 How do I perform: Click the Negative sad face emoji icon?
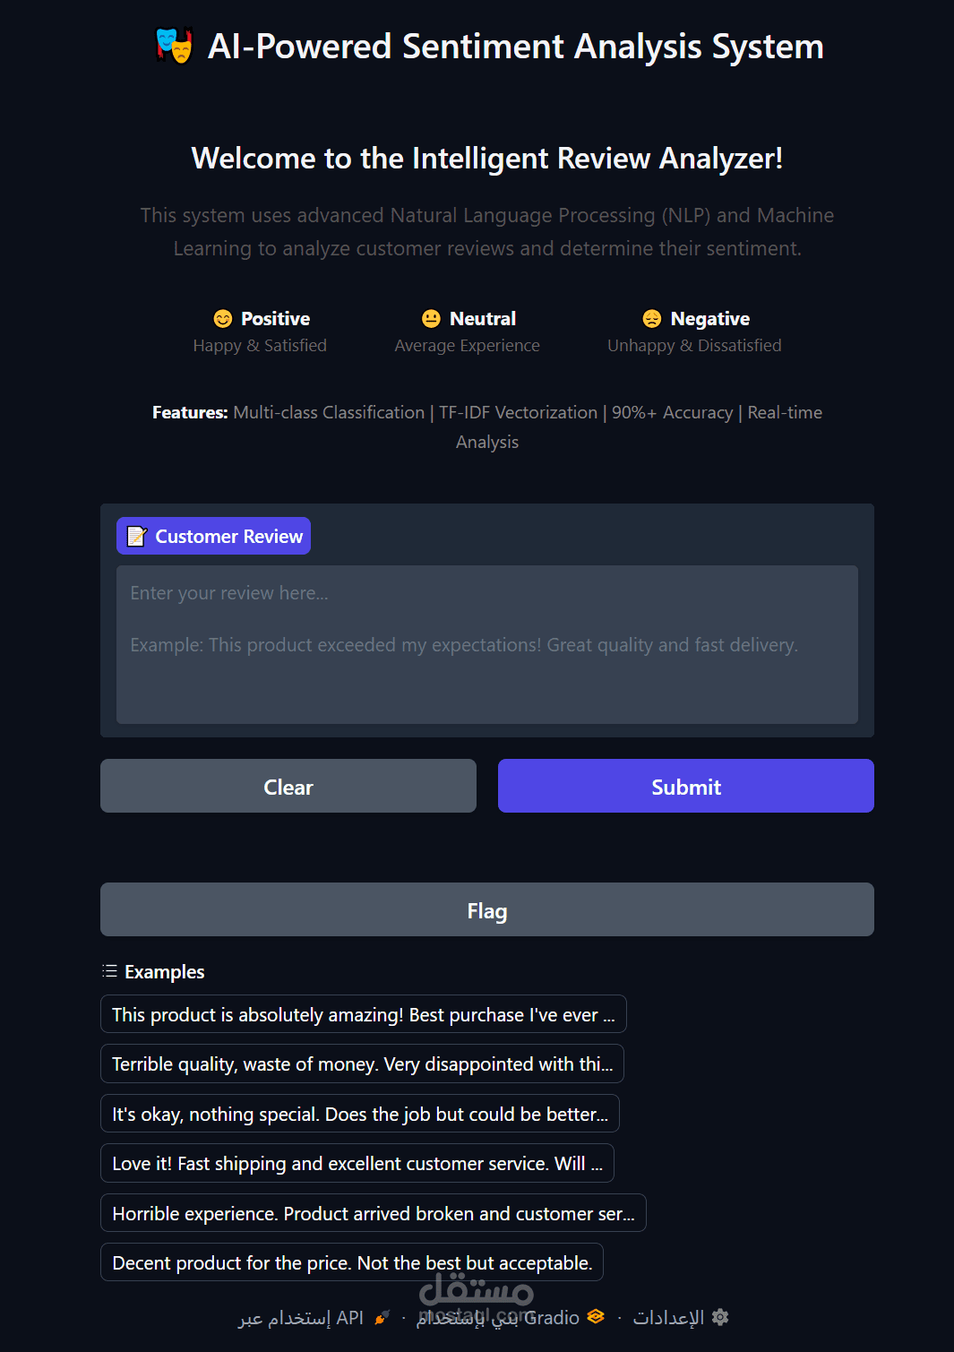point(652,319)
